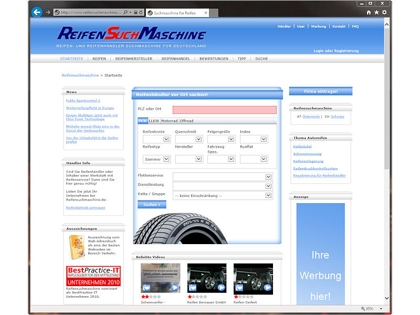420x315 pixels.
Task: Click search magnifier in address bar
Action: click(x=125, y=12)
